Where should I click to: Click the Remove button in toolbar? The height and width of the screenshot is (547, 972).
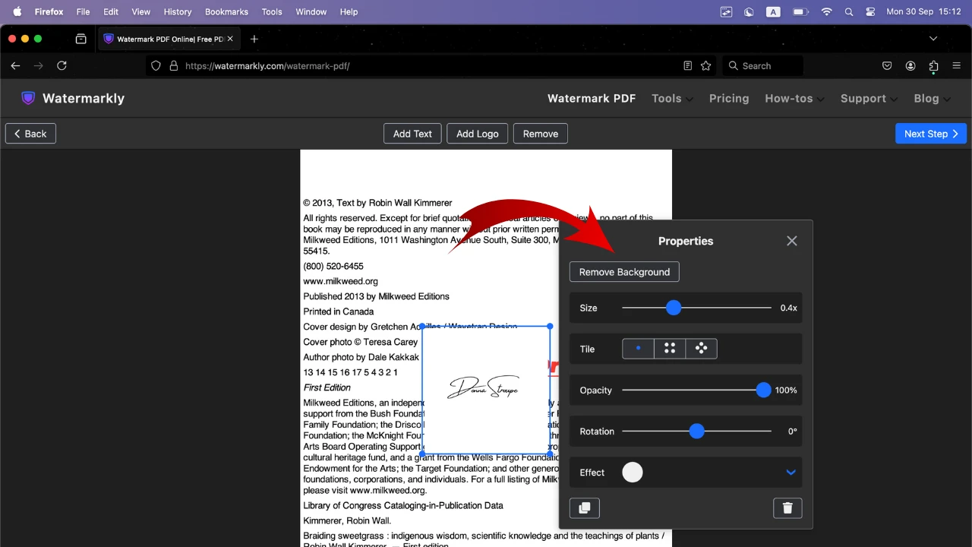[x=541, y=134]
